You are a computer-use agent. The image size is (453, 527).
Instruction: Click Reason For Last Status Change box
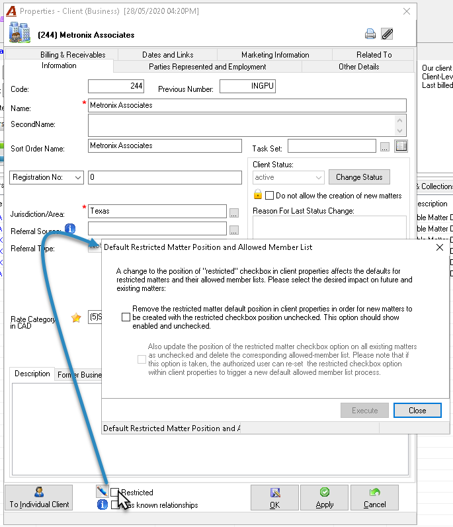[329, 227]
